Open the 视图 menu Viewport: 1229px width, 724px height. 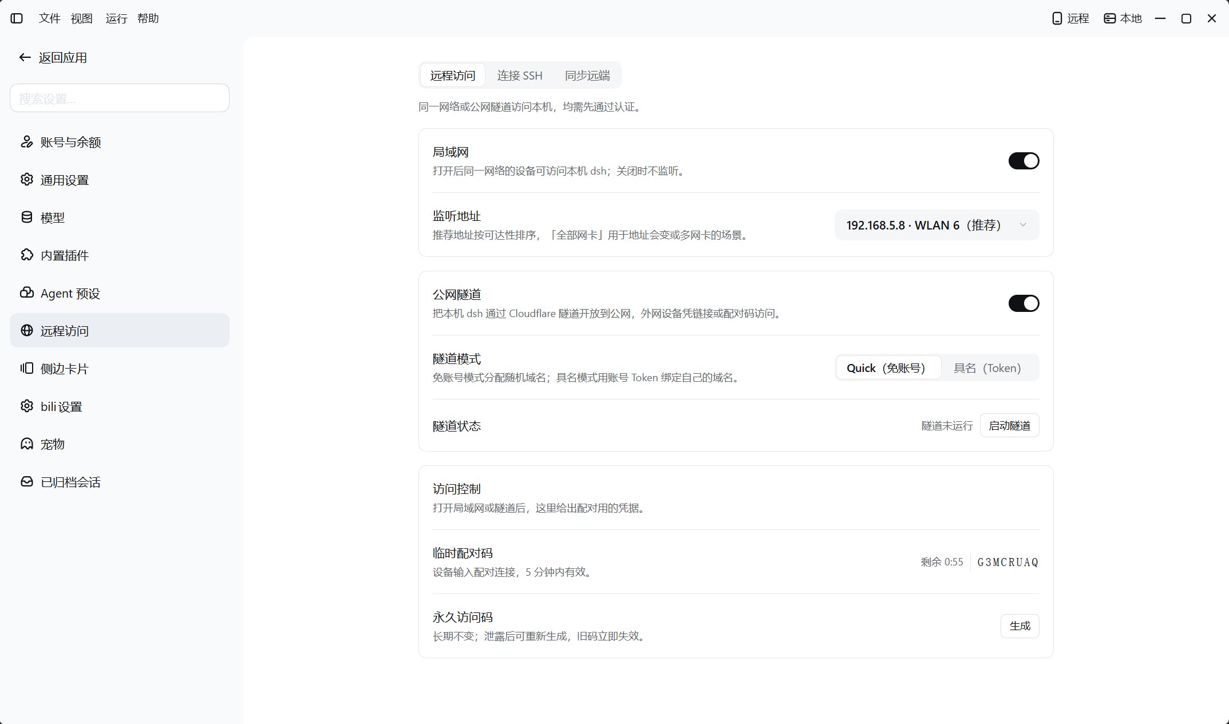point(82,18)
